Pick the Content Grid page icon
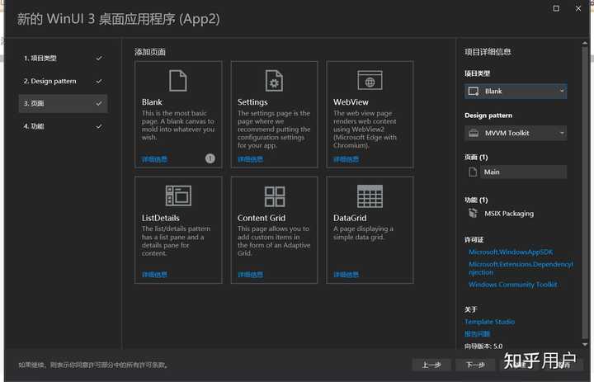The width and height of the screenshot is (594, 382). [274, 196]
